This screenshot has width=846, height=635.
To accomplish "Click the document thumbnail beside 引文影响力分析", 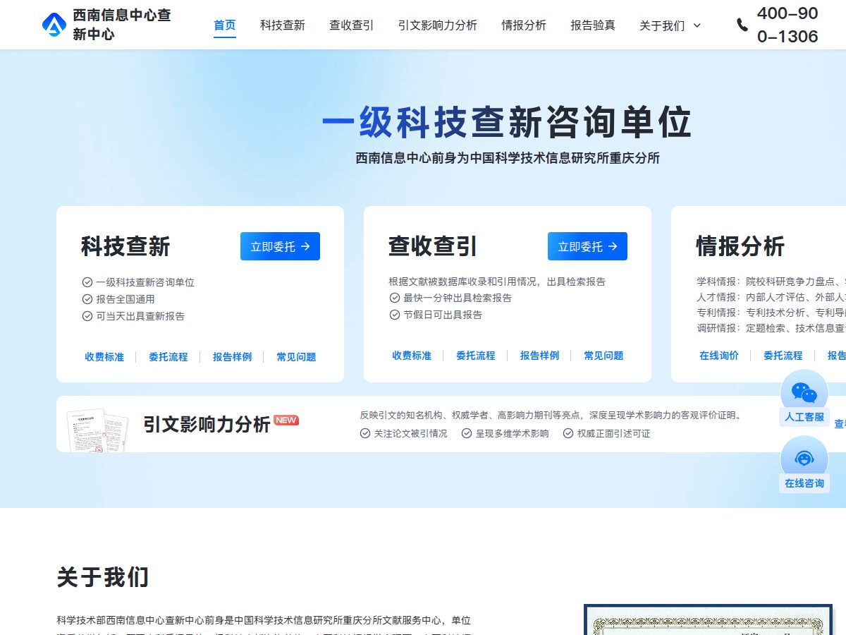I will coord(98,430).
